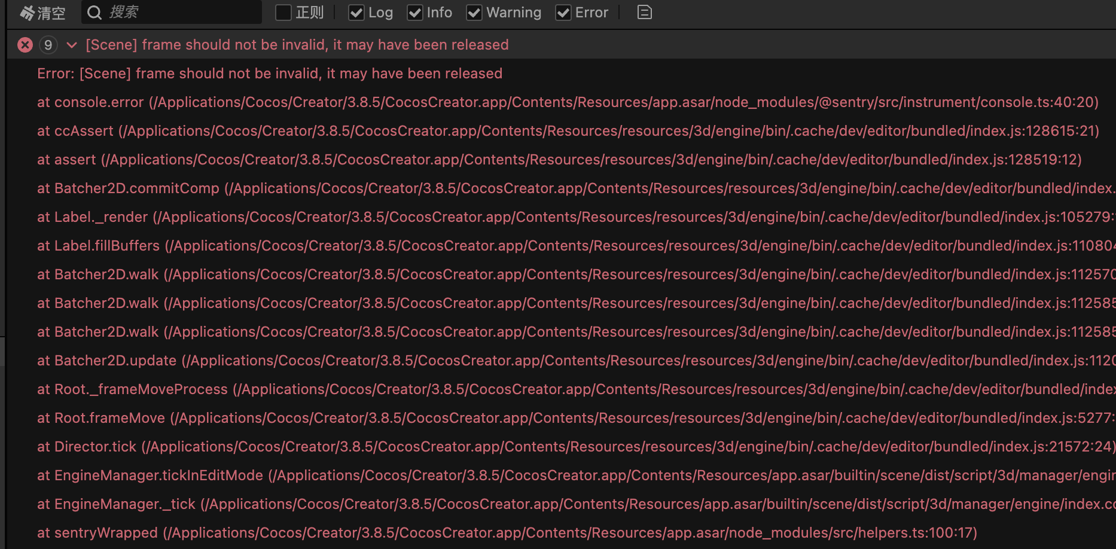Click the search magnifier icon
The height and width of the screenshot is (549, 1116).
(94, 13)
